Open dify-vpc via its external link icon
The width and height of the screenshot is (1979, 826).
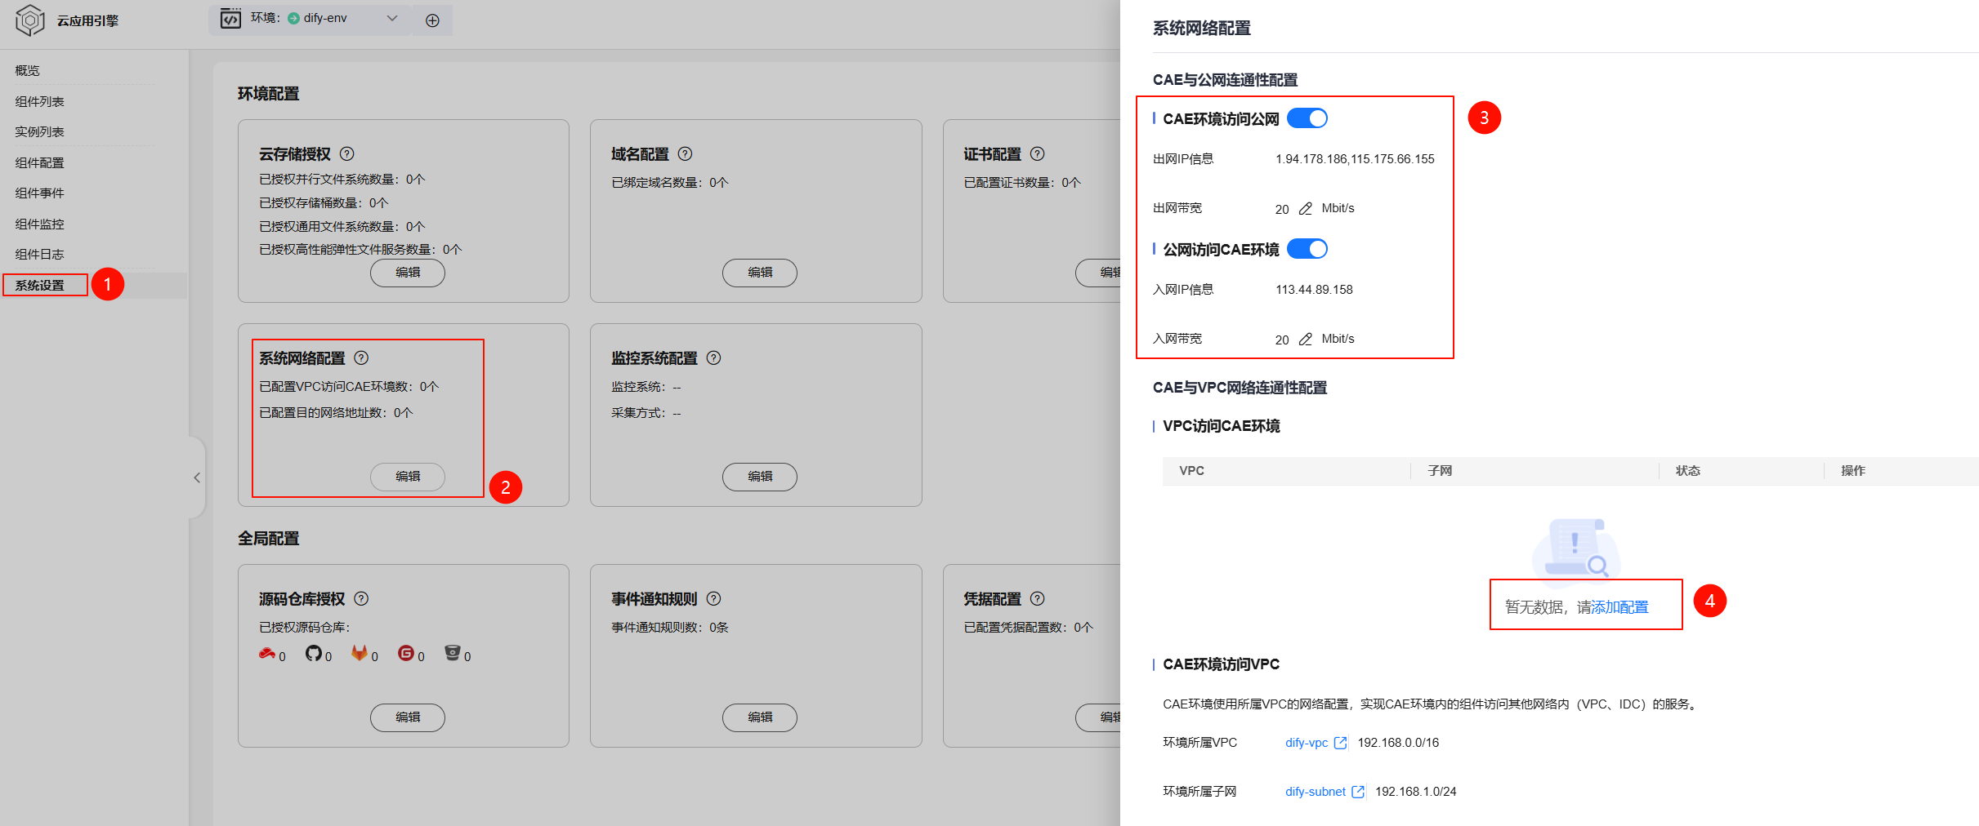(x=1340, y=743)
